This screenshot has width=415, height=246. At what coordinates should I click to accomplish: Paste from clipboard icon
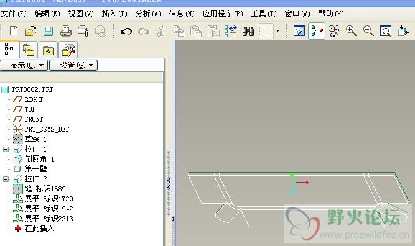(196, 31)
